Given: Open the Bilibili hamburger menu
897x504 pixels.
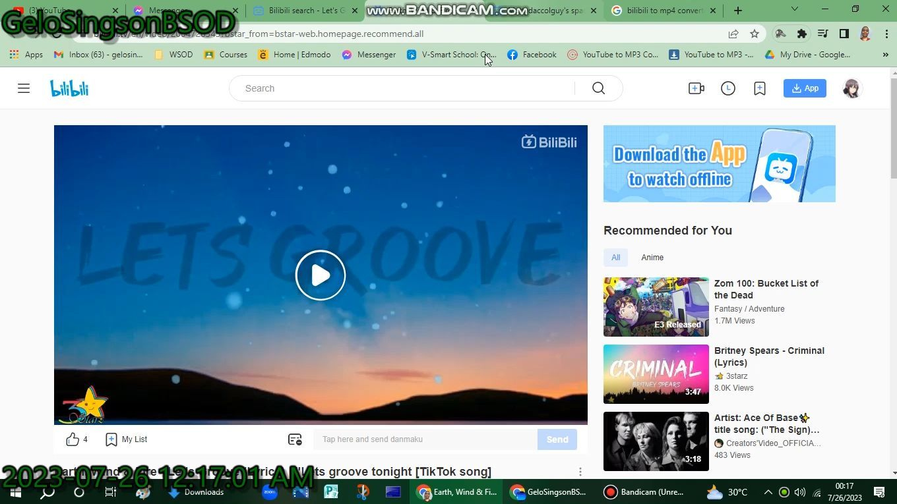Looking at the screenshot, I should click(x=24, y=88).
